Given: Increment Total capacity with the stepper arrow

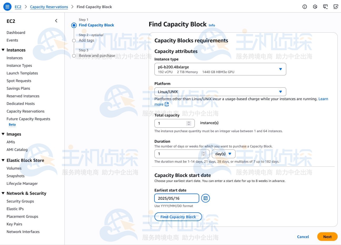Looking at the screenshot, I should [188, 122].
